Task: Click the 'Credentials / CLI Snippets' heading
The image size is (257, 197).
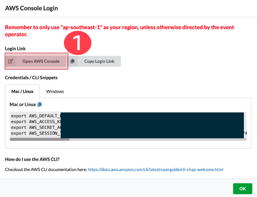Action: pos(31,78)
